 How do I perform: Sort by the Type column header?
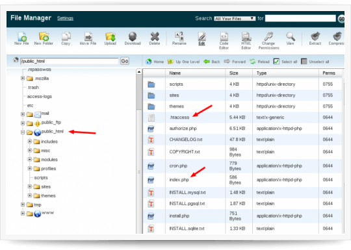pos(285,73)
